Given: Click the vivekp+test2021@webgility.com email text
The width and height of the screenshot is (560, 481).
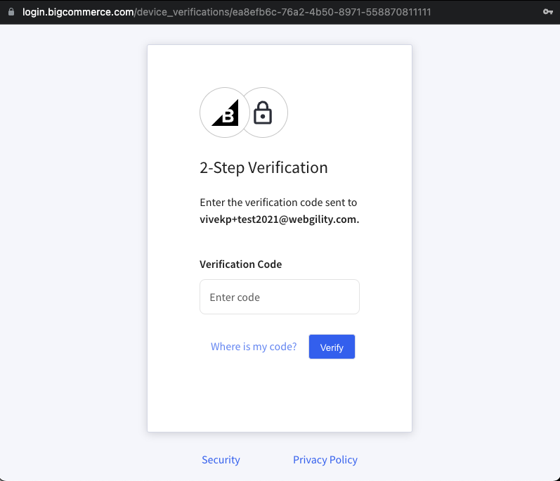Looking at the screenshot, I should (x=279, y=219).
